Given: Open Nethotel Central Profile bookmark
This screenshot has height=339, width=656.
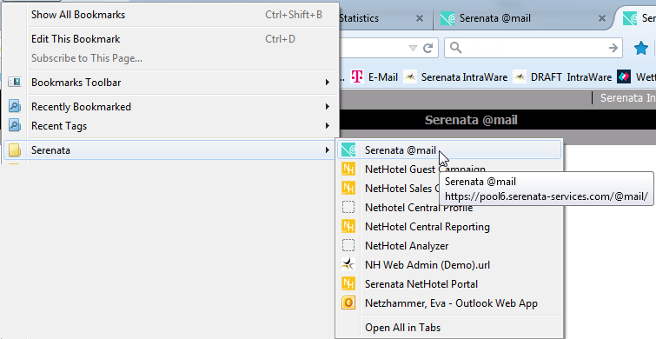Looking at the screenshot, I should point(449,208).
